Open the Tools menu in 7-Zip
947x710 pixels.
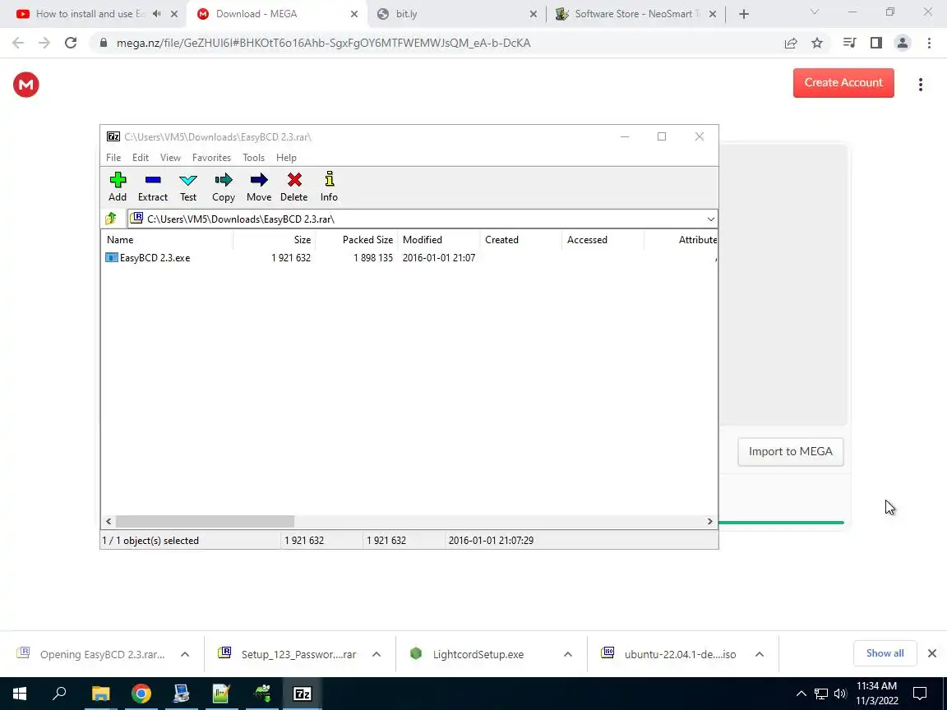[254, 158]
